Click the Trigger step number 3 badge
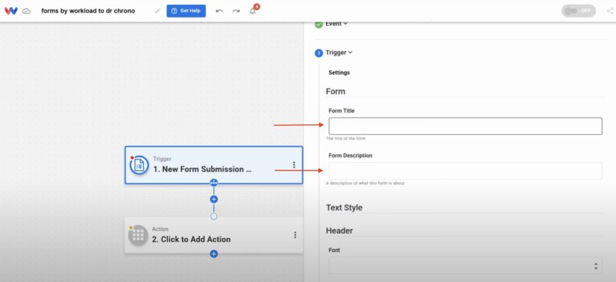 click(x=319, y=53)
